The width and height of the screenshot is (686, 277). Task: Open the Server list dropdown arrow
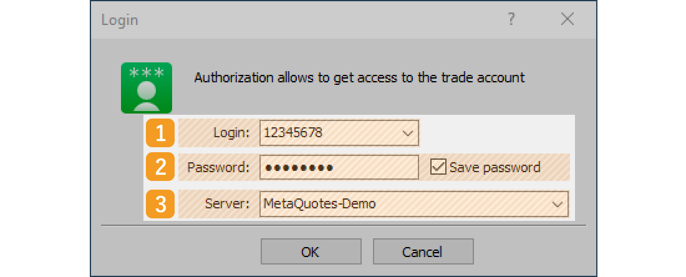click(556, 204)
